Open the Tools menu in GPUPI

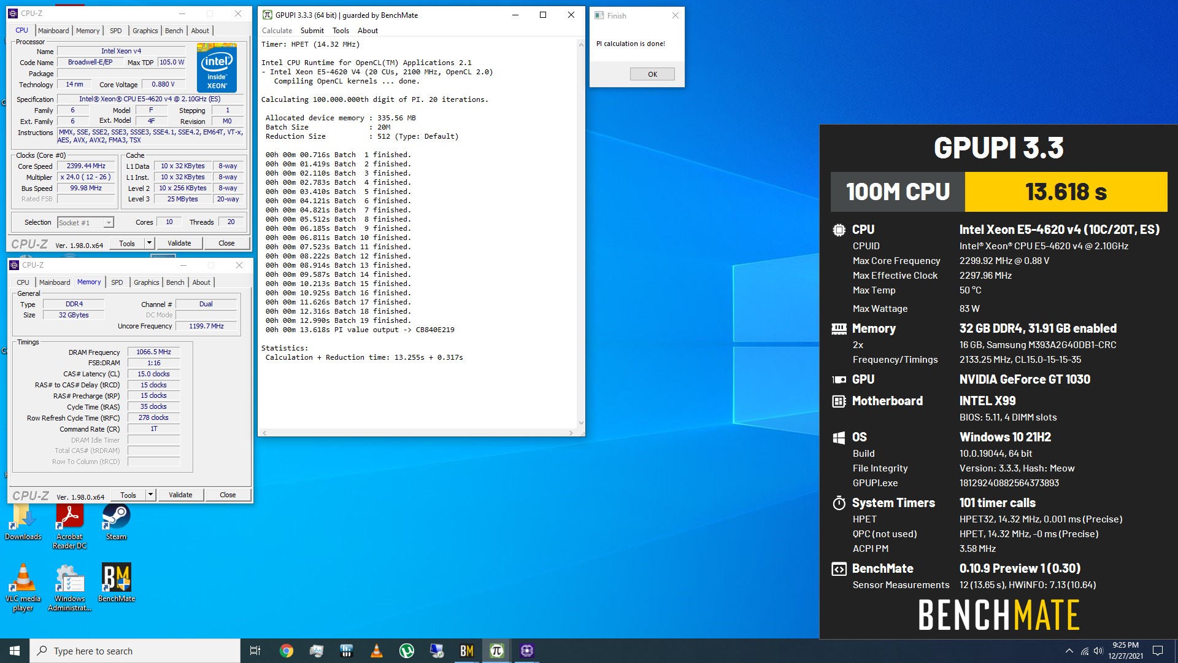(341, 31)
